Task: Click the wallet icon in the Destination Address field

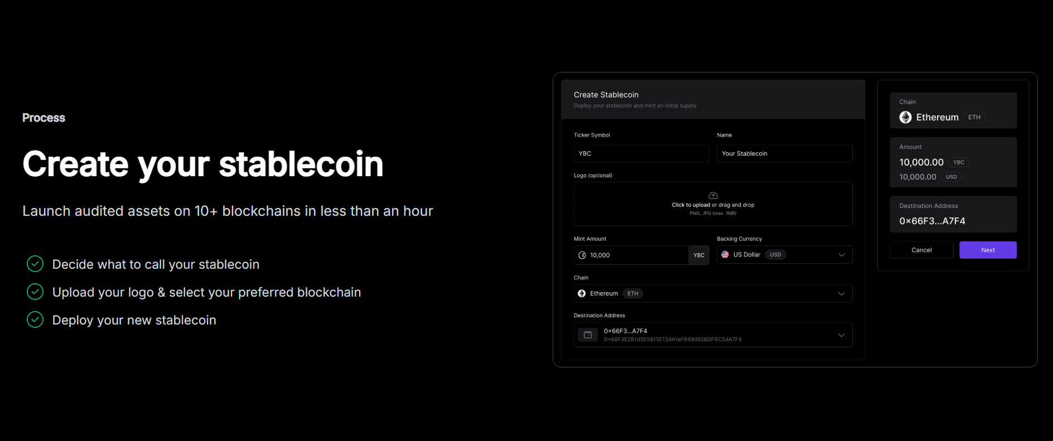Action: pyautogui.click(x=588, y=335)
